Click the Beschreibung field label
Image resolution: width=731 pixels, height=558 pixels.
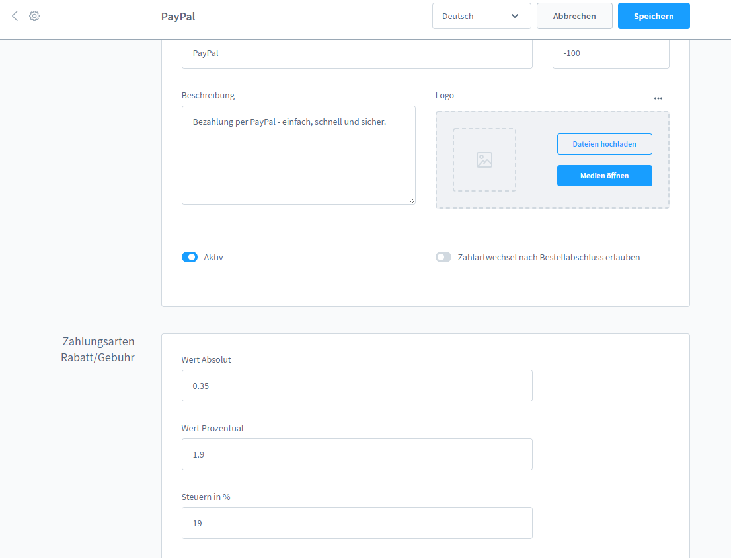click(x=208, y=96)
